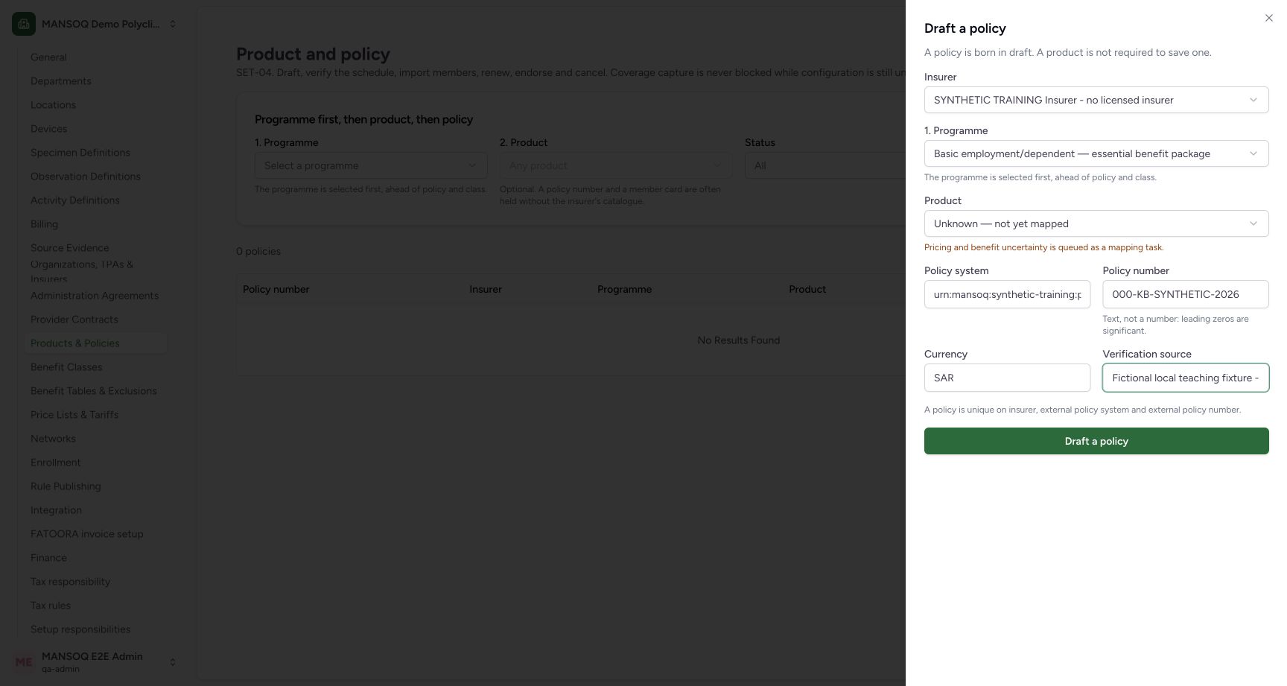This screenshot has width=1287, height=686.
Task: Open Integration settings
Action: pyautogui.click(x=56, y=510)
